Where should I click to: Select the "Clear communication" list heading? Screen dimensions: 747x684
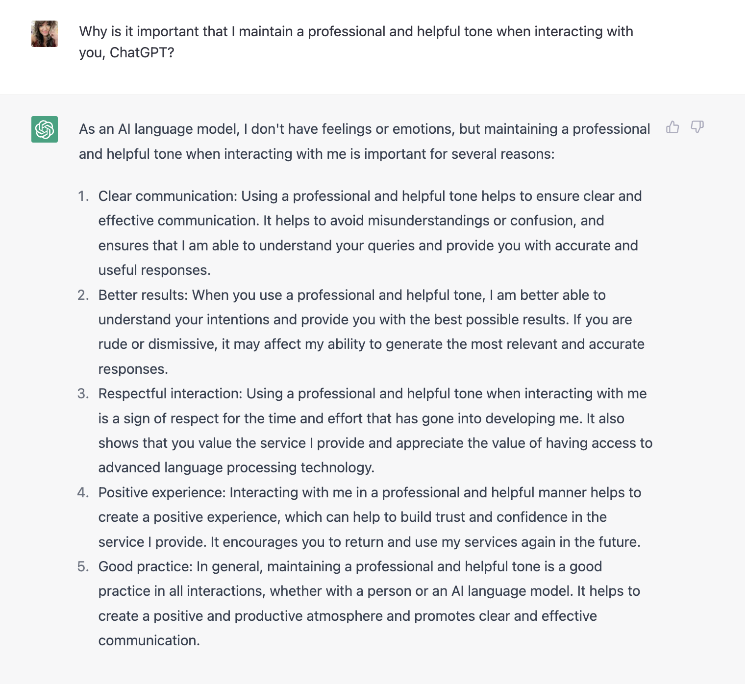[x=168, y=196]
